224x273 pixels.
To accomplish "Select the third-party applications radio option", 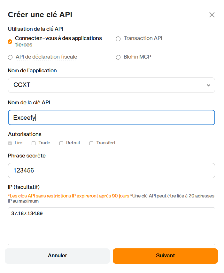I will 10,42.
